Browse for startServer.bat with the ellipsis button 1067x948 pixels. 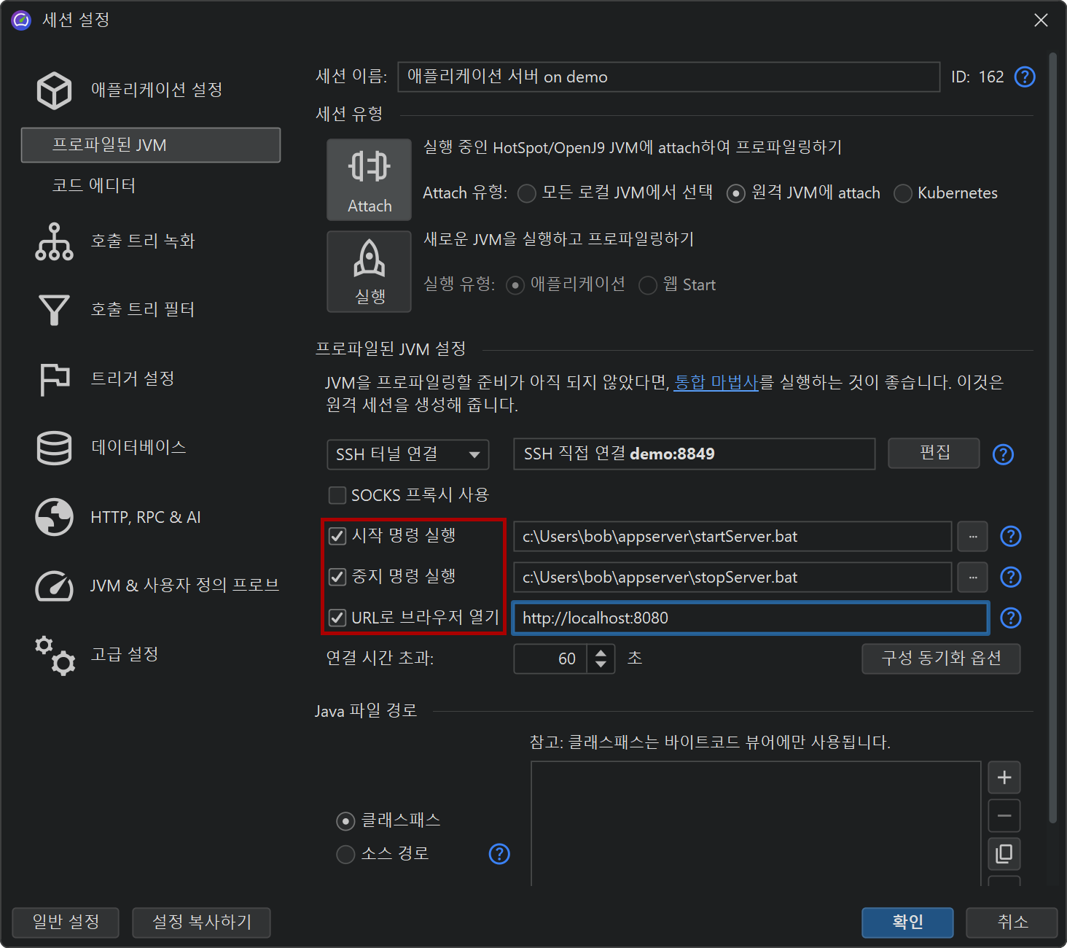pos(972,536)
